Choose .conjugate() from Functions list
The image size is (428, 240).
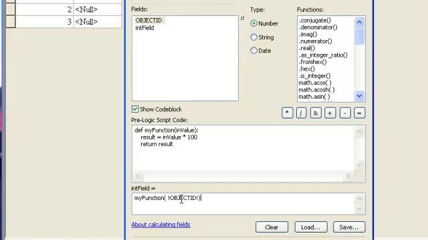(x=315, y=21)
